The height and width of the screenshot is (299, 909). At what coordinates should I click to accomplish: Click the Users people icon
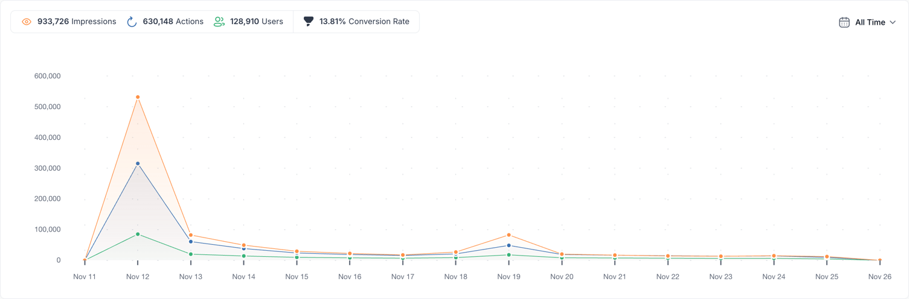219,22
